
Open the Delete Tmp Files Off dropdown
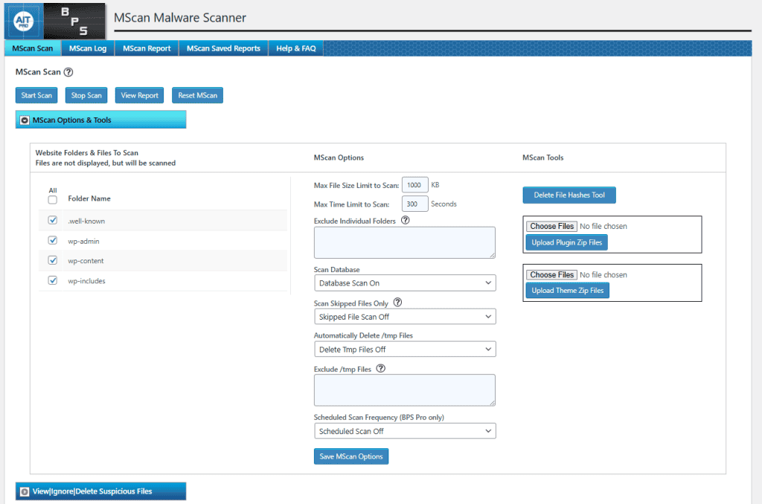coord(405,349)
